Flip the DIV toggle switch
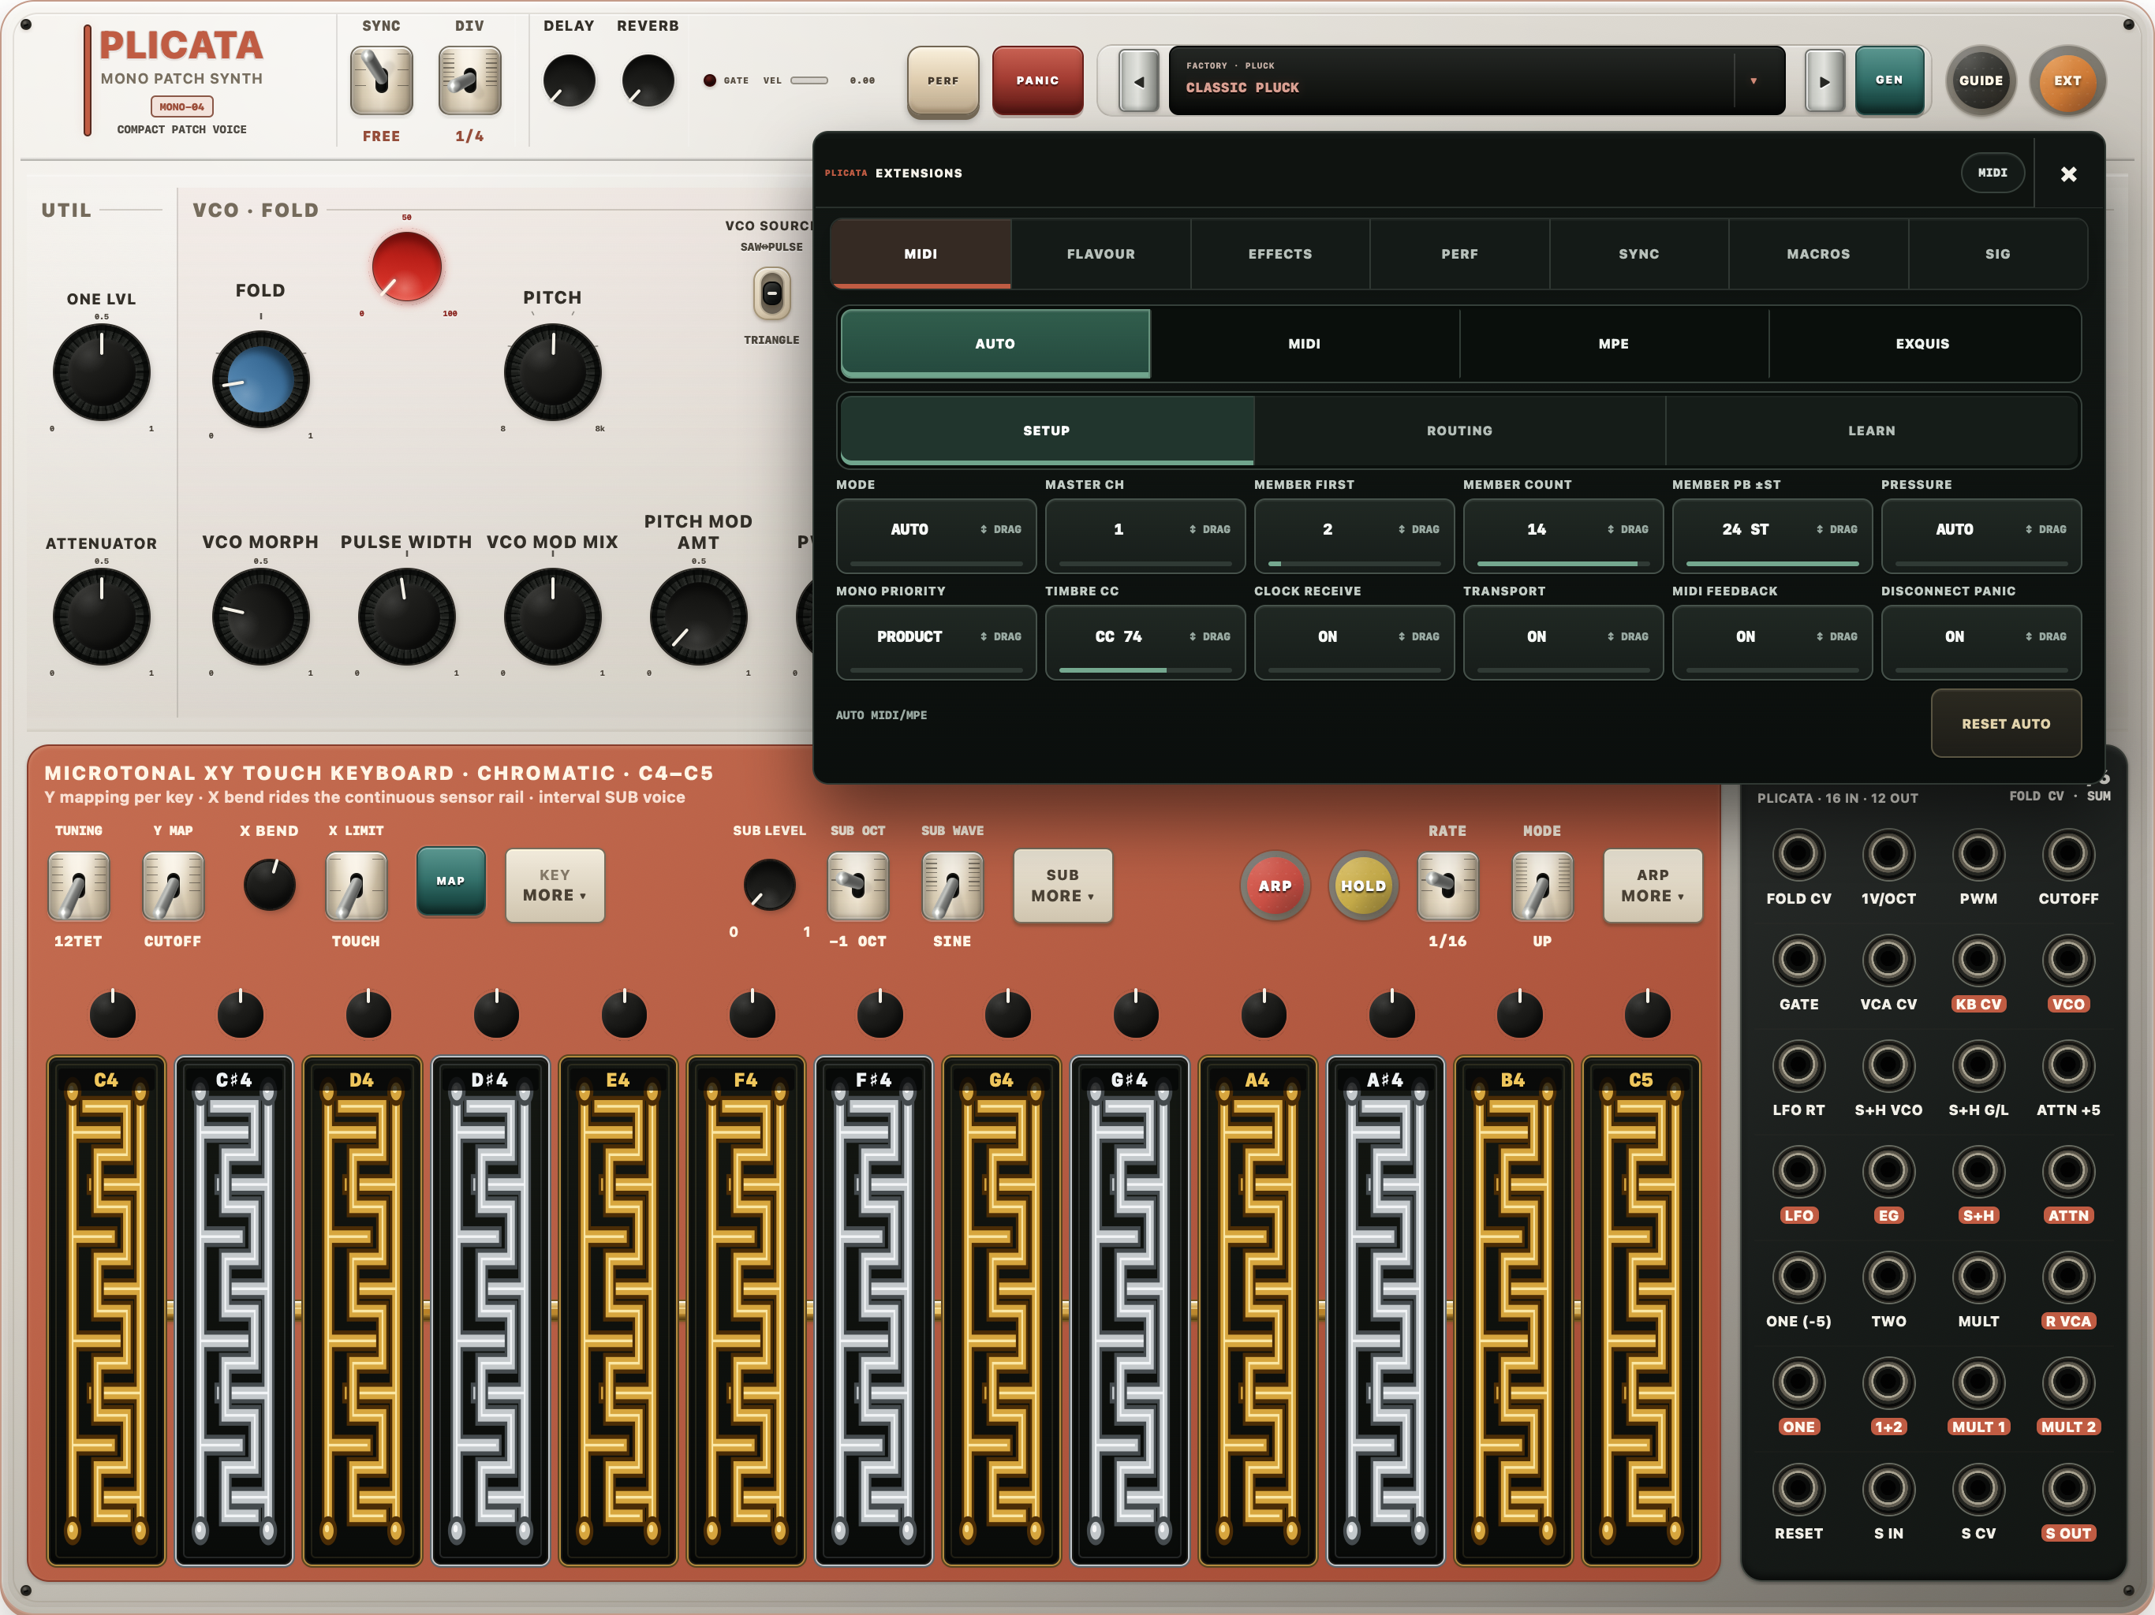 [x=469, y=80]
